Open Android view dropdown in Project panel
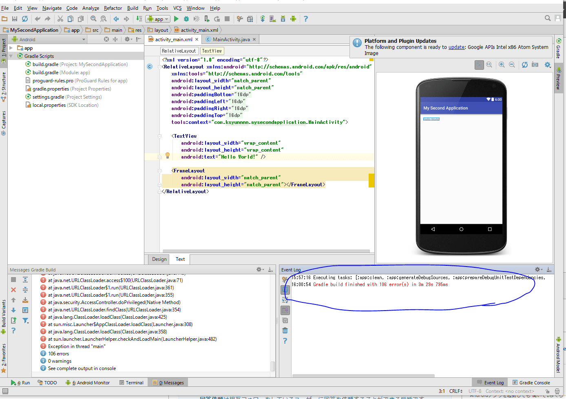Image resolution: width=566 pixels, height=399 pixels. point(49,40)
